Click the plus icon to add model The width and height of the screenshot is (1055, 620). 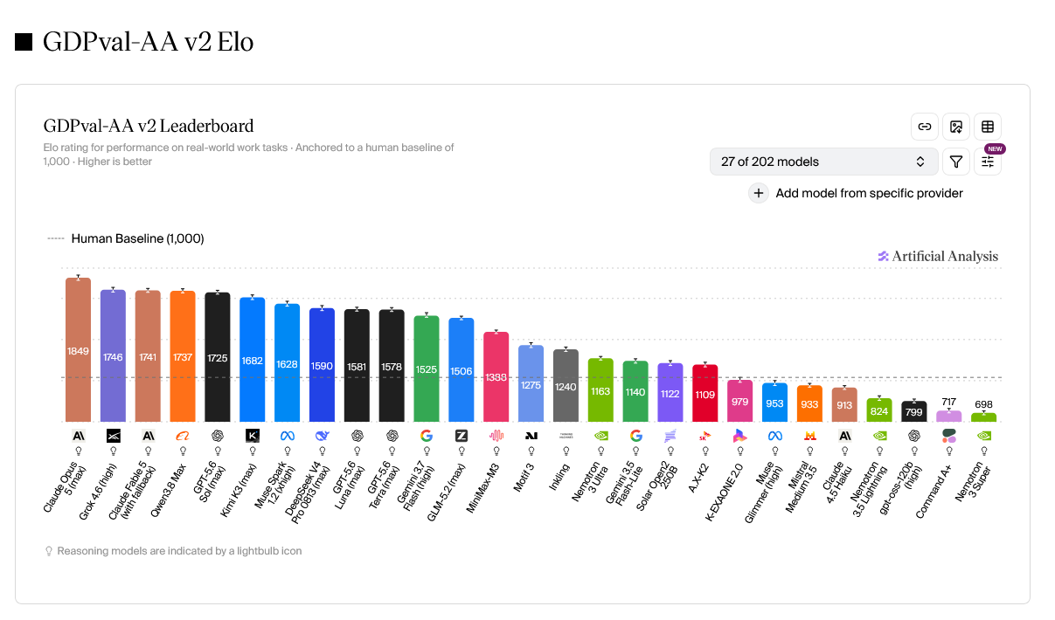(x=759, y=193)
